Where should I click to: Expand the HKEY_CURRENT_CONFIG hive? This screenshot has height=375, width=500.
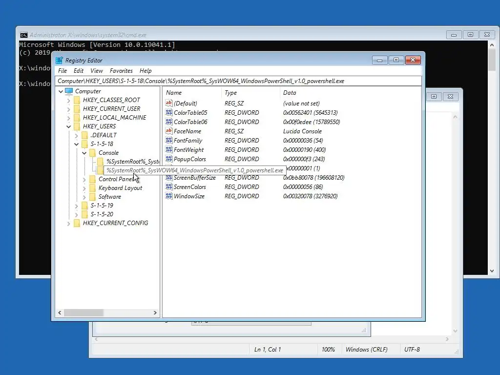(68, 223)
